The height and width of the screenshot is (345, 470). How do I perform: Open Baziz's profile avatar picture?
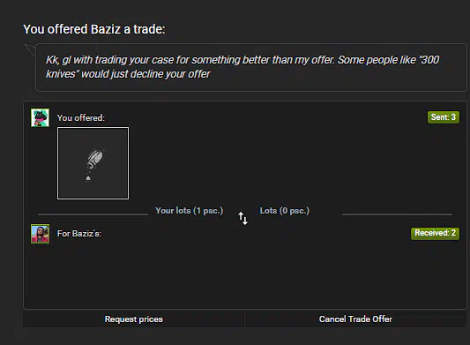tap(41, 234)
